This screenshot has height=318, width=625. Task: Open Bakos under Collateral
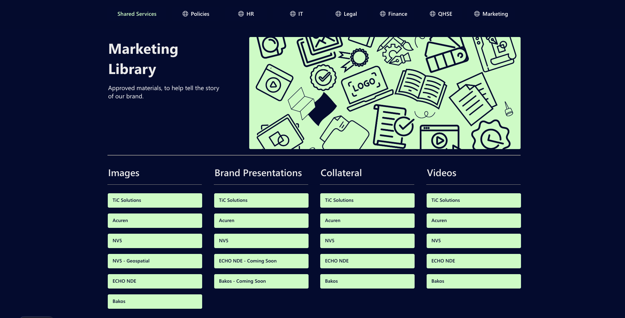(x=367, y=281)
